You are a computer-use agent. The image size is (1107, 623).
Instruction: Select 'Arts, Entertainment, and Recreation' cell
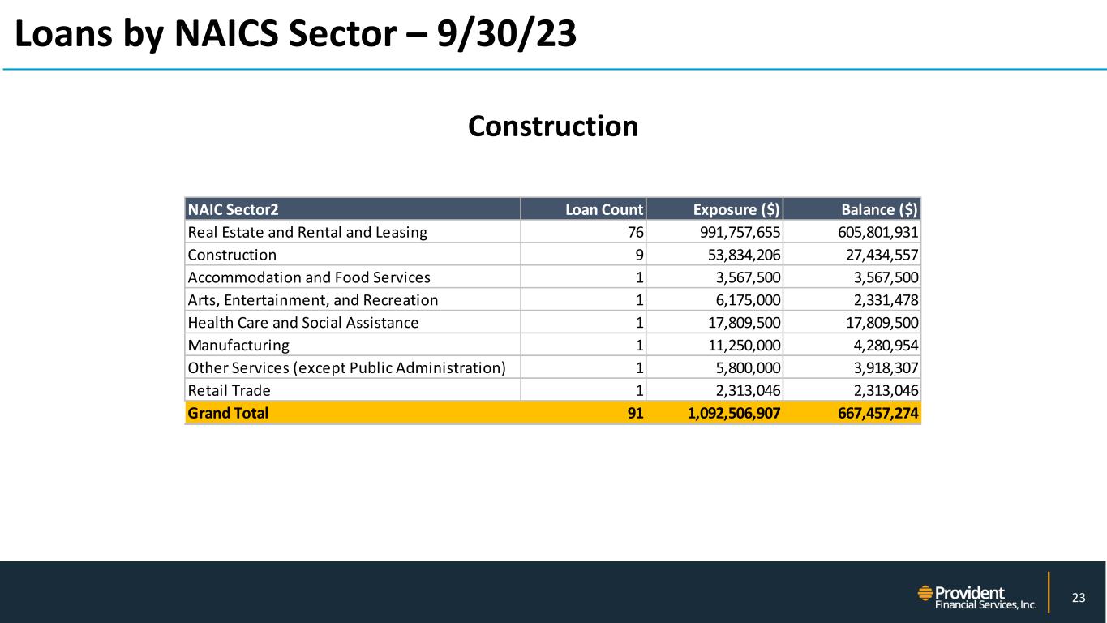point(313,300)
